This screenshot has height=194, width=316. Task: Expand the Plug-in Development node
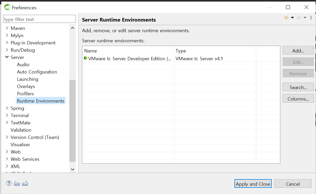[x=7, y=43]
